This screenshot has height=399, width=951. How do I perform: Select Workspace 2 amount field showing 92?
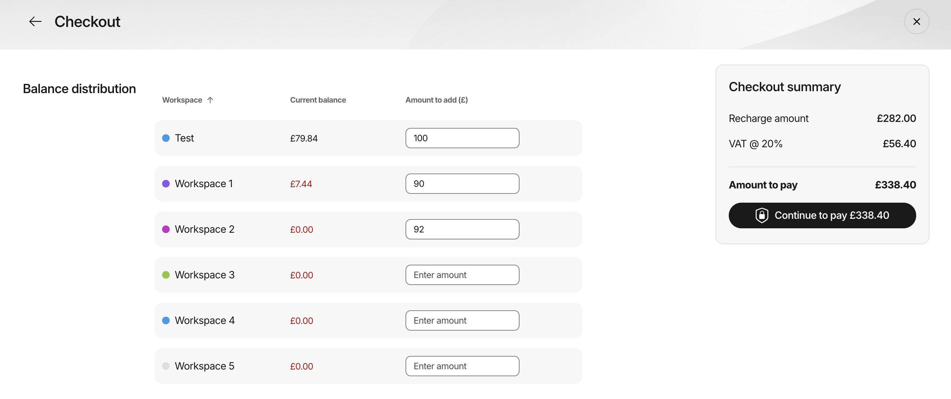[x=462, y=229]
